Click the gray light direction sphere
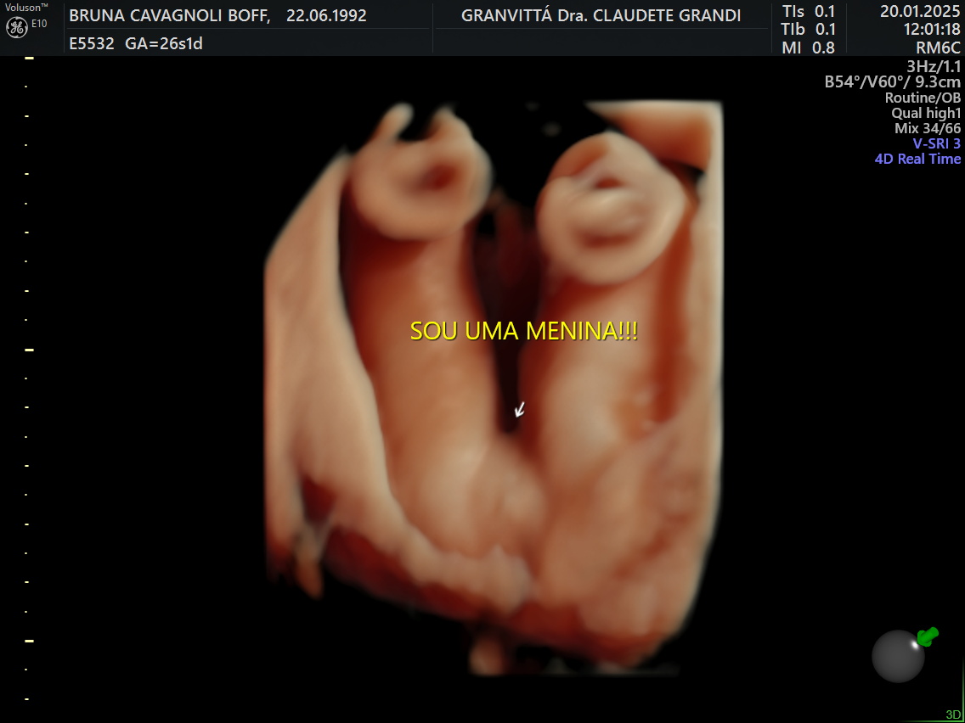Image resolution: width=965 pixels, height=723 pixels. tap(898, 656)
